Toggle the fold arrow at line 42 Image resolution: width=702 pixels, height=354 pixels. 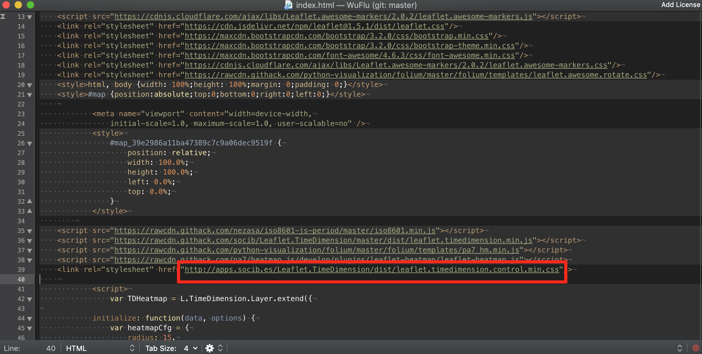pyautogui.click(x=30, y=299)
